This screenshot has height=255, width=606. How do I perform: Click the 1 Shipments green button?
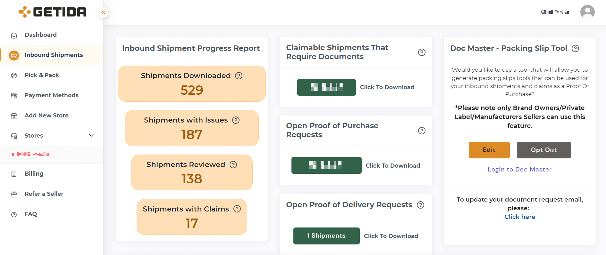pyautogui.click(x=326, y=236)
